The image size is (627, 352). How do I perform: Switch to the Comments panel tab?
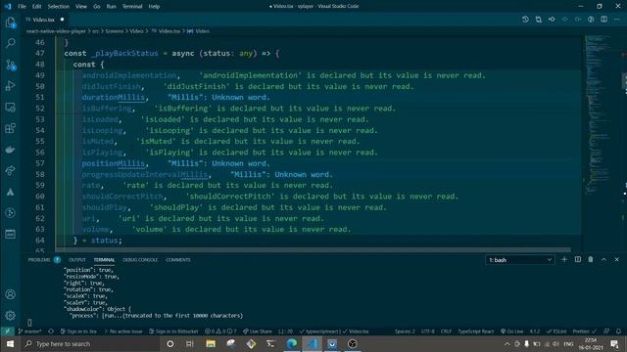click(x=178, y=260)
